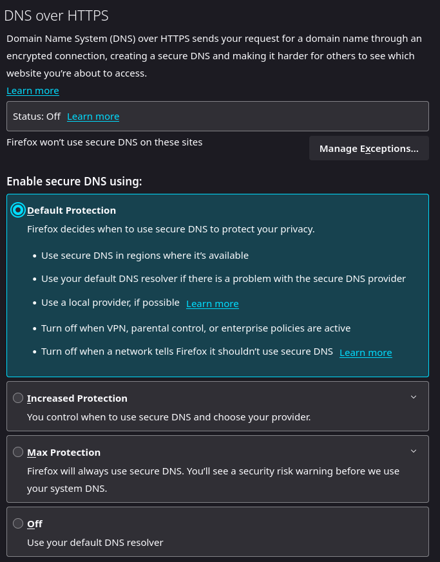Screen dimensions: 440x562
Task: Expand the Increased Protection chevron
Action: pos(414,397)
